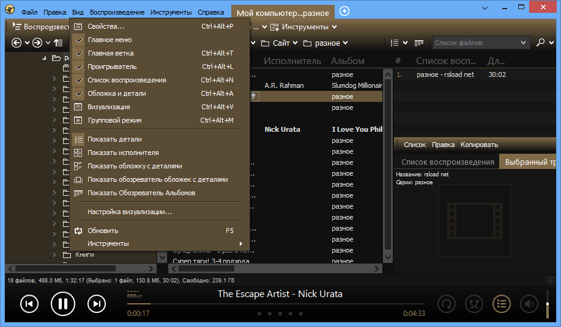This screenshot has width=561, height=327.
Task: Click the Визуализация icon in menu
Action: tap(78, 107)
